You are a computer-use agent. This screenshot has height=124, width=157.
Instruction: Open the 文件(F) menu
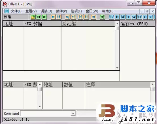(16, 11)
